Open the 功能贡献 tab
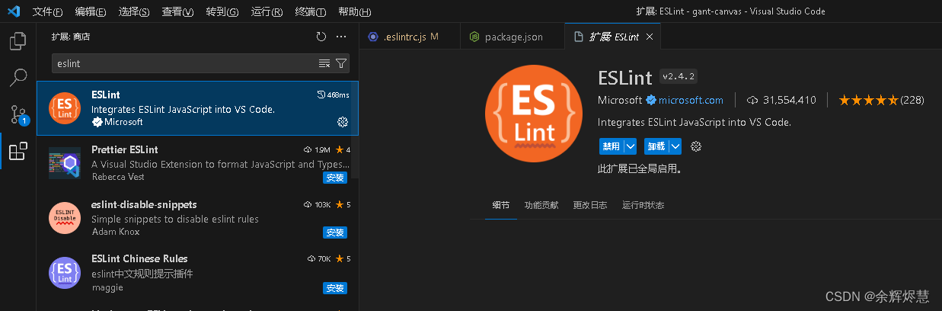Viewport: 942px width, 311px height. coord(541,205)
